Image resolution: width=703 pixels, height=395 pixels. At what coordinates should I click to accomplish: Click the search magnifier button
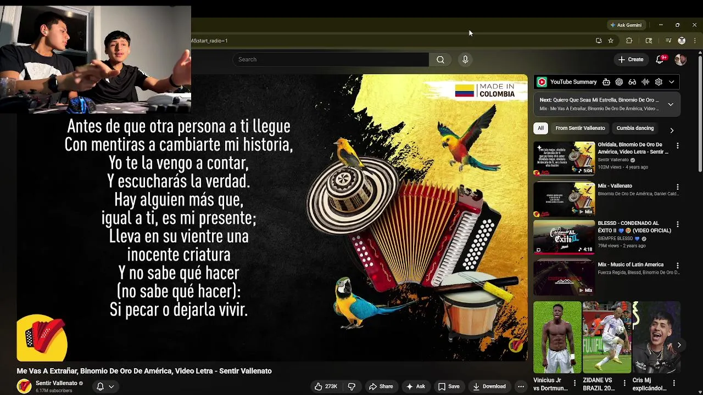tap(440, 59)
